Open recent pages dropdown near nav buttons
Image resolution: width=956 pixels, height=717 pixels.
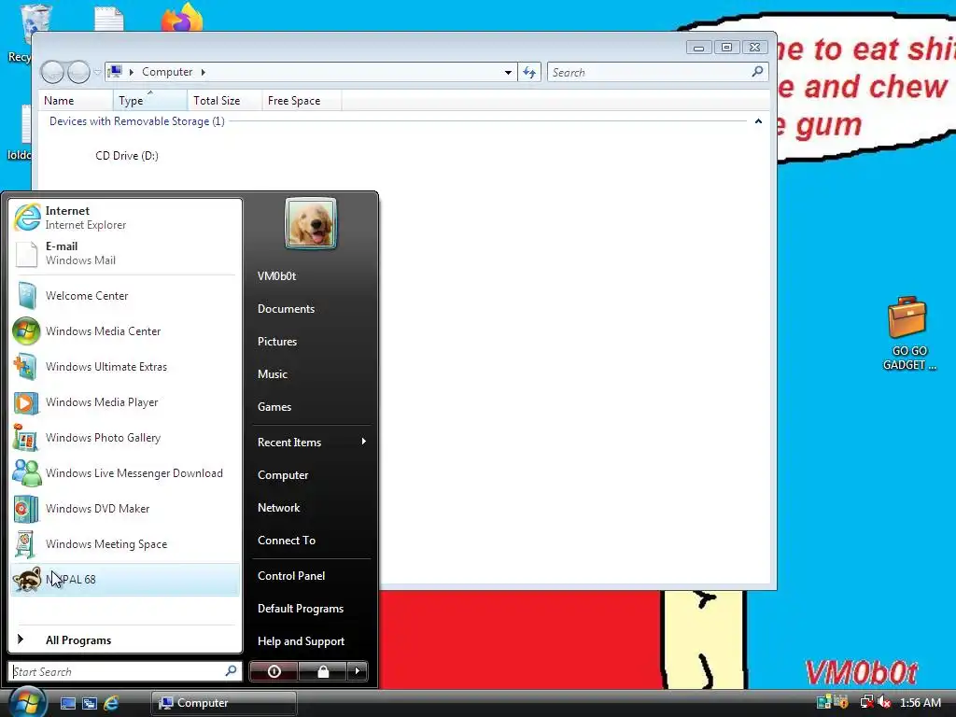pos(97,72)
